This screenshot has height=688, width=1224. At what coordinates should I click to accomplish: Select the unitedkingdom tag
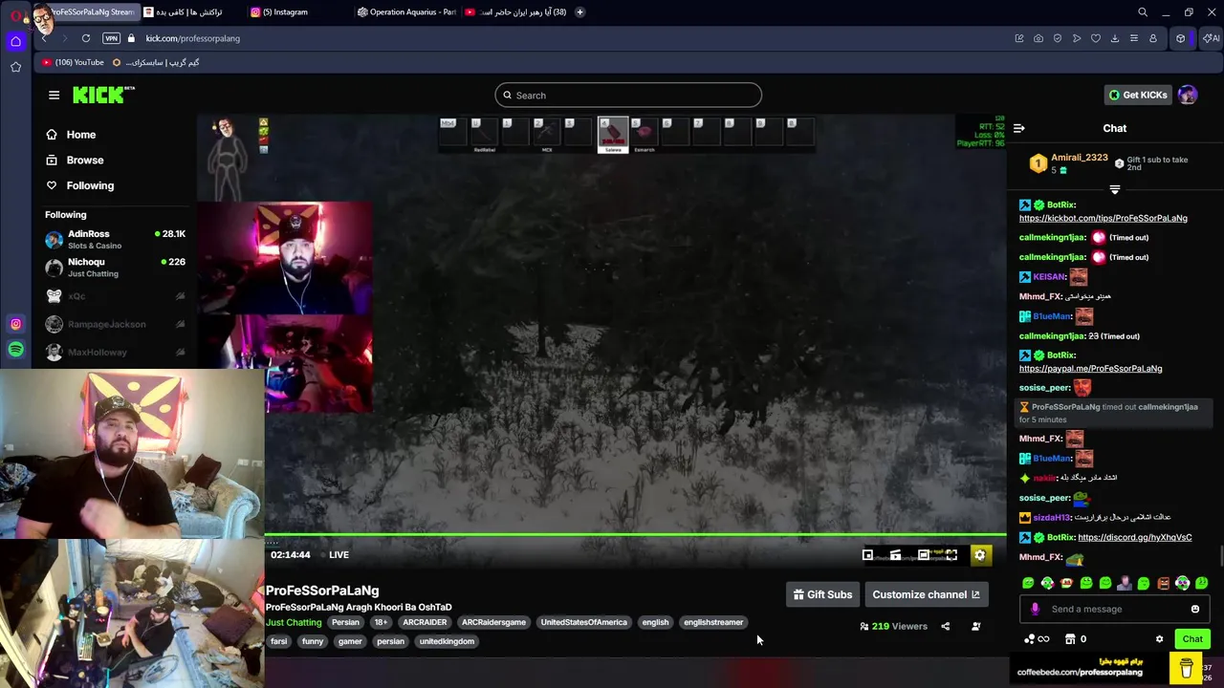447,641
